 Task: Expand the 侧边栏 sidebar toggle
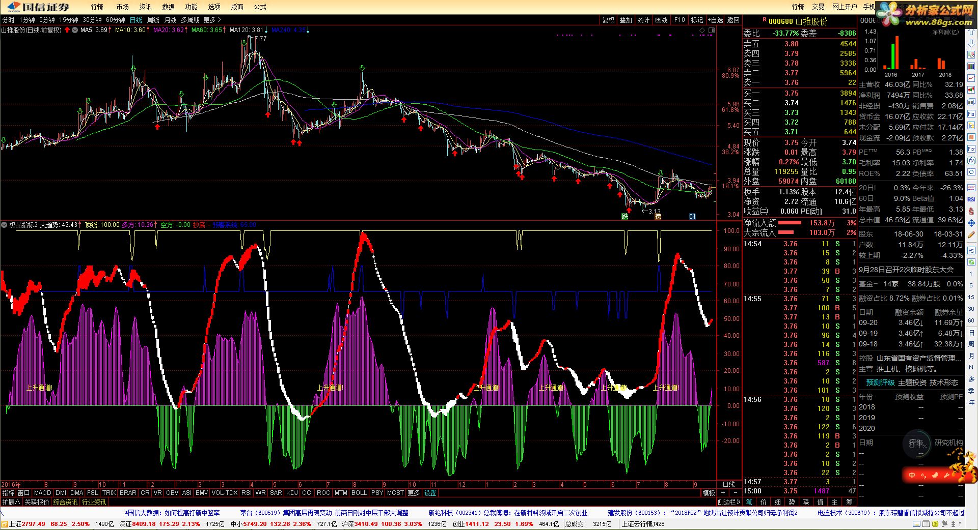[728, 502]
